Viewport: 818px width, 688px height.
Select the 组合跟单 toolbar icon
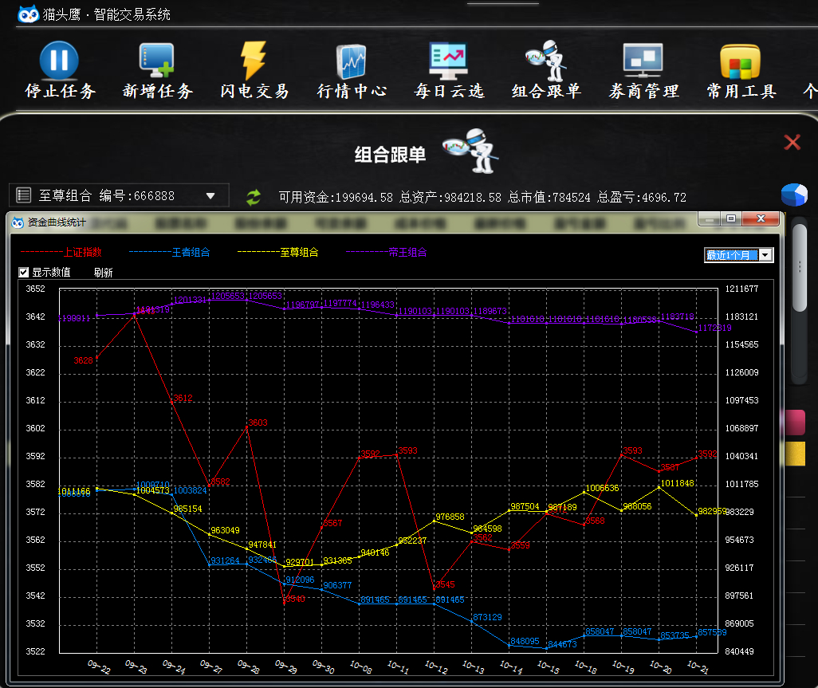tap(546, 61)
